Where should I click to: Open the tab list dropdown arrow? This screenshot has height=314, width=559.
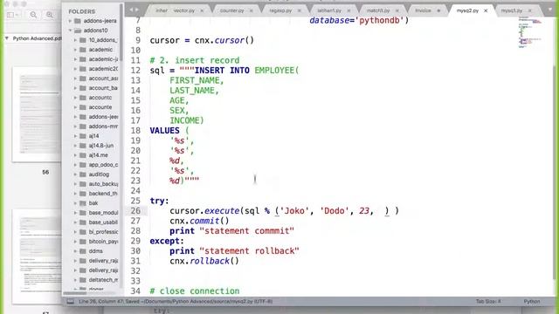(x=549, y=10)
